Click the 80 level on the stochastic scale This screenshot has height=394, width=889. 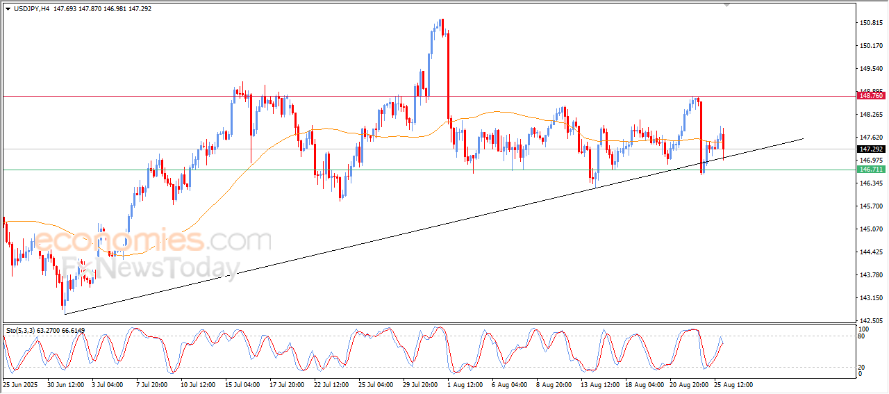pyautogui.click(x=863, y=336)
